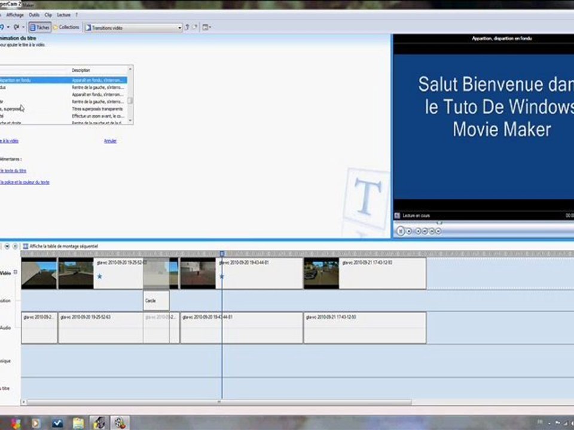Select the second video clip thumbnail in timeline
Image resolution: width=574 pixels, height=430 pixels.
(x=76, y=274)
